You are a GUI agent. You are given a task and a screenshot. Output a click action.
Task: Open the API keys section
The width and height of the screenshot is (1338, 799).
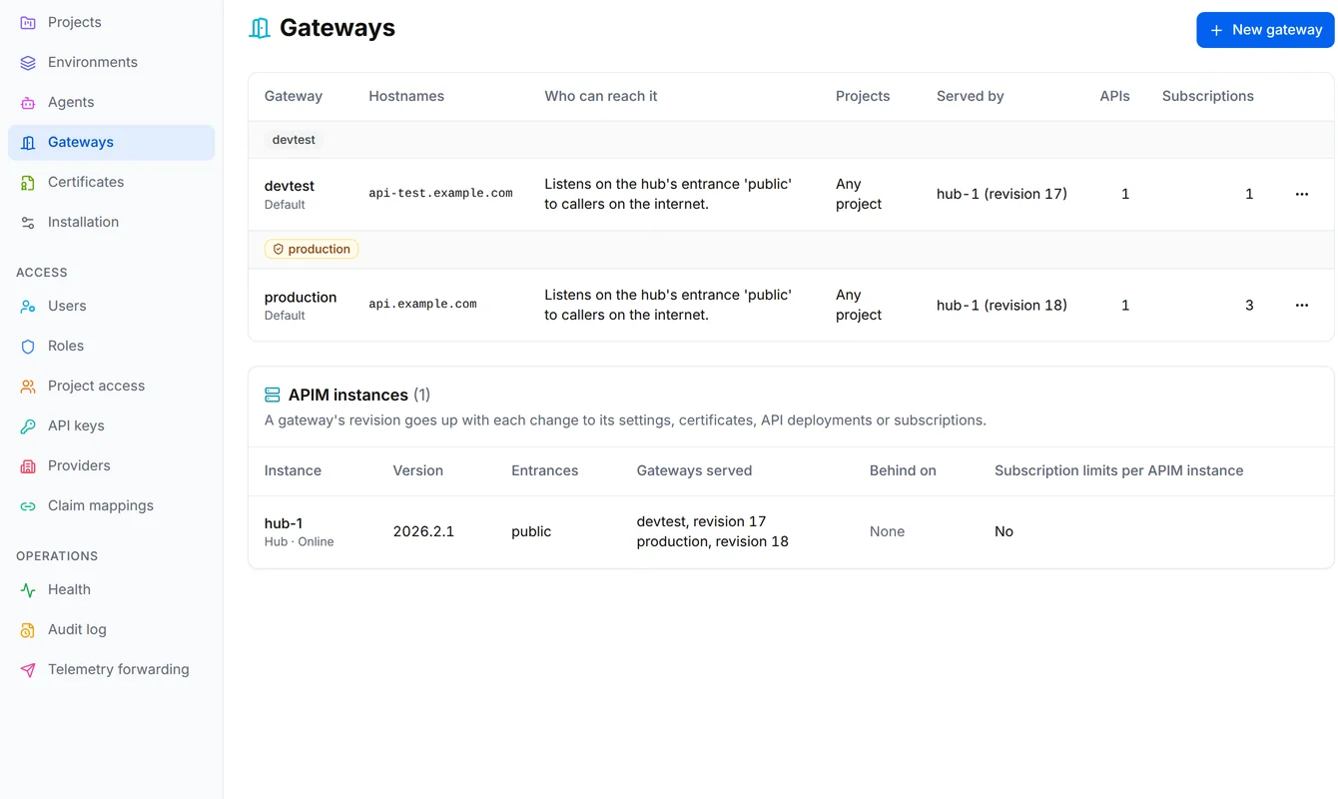click(111, 425)
